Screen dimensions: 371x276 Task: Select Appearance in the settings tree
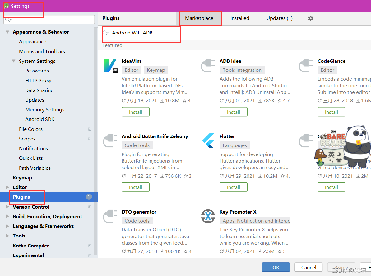pyautogui.click(x=33, y=42)
